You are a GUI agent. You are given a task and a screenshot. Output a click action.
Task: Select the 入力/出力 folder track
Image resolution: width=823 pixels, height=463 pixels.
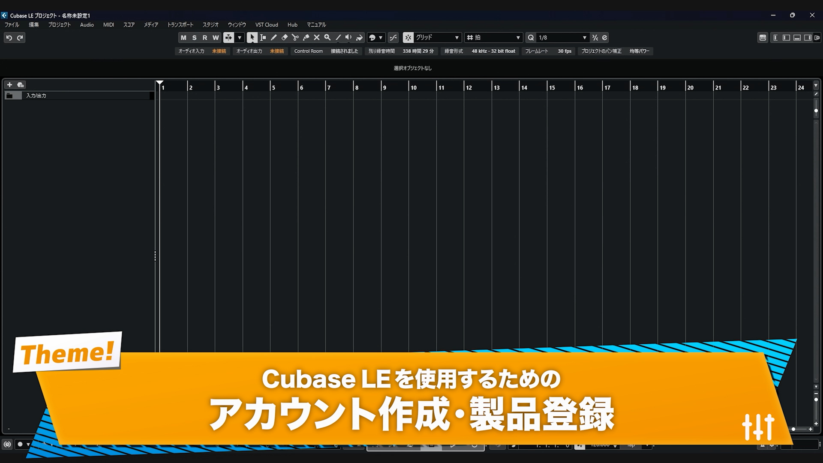click(79, 96)
